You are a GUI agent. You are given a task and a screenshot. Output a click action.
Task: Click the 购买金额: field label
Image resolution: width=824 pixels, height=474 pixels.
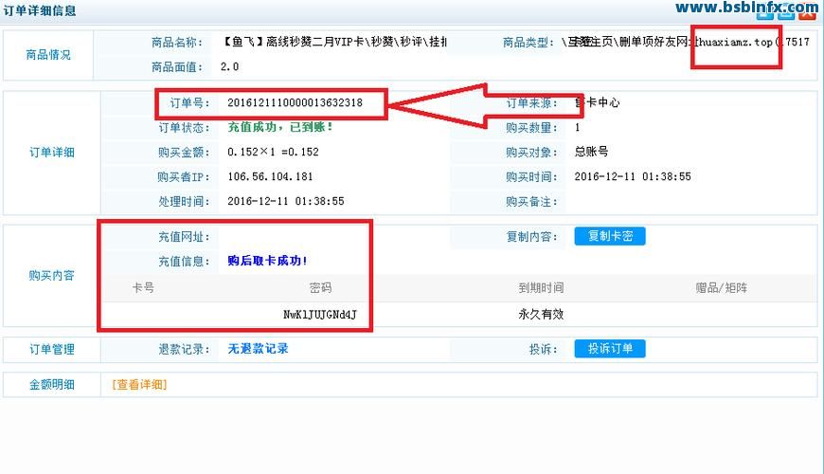(x=184, y=152)
